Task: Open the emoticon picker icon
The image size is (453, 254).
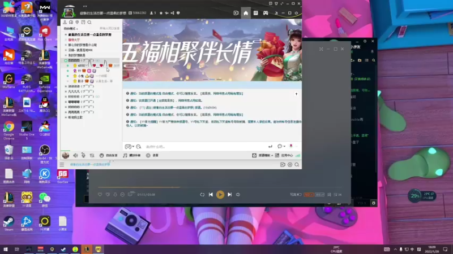Action: click(x=139, y=147)
